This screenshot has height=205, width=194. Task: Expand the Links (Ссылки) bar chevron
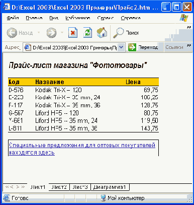pyautogui.click(x=189, y=45)
